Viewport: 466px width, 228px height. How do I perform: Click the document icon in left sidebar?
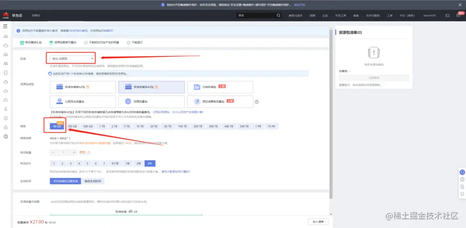(5, 73)
